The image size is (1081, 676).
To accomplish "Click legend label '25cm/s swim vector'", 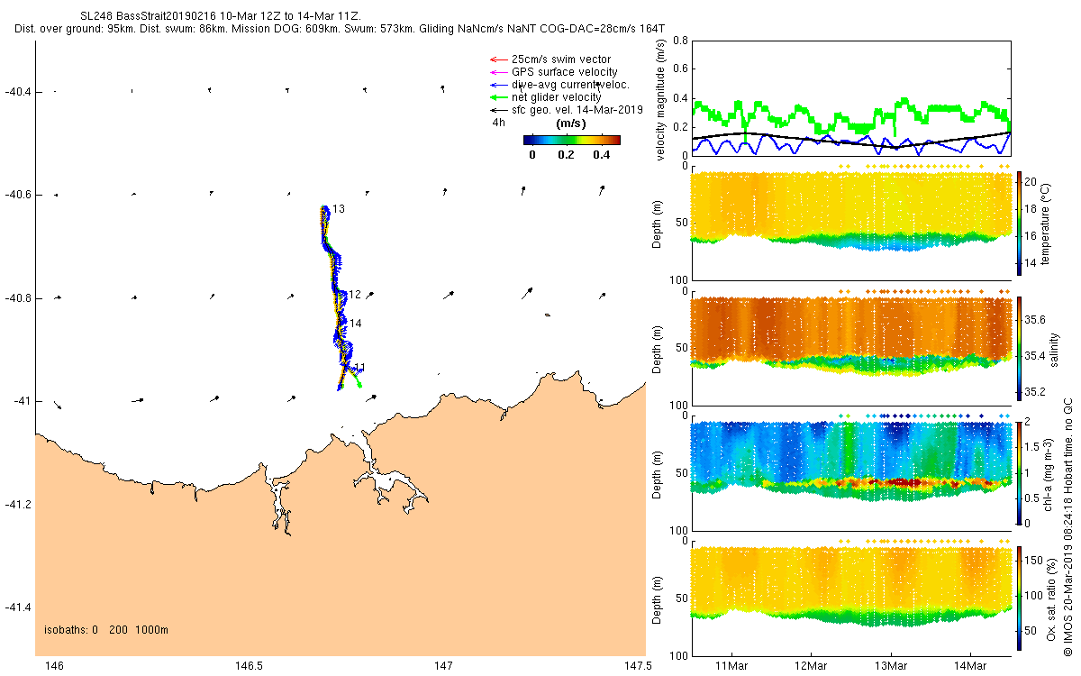I will pos(561,59).
